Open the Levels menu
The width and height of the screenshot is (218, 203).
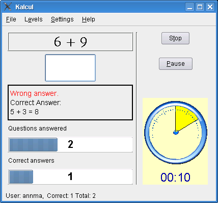point(34,19)
